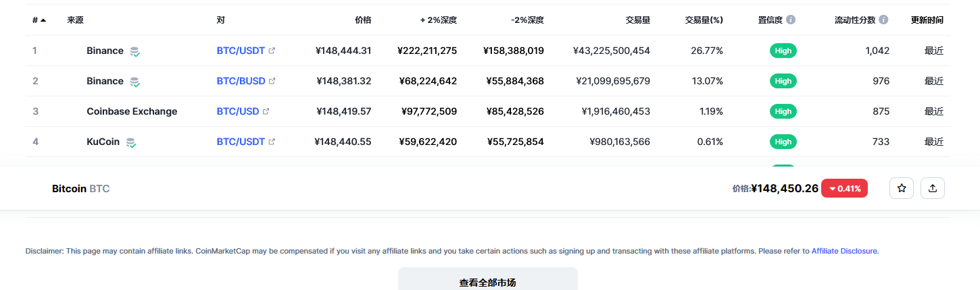Sort by 交易量 column header
This screenshot has width=980, height=290.
click(638, 20)
